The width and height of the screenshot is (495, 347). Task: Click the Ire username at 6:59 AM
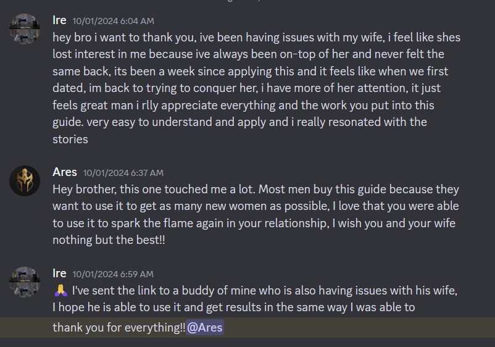tap(59, 274)
